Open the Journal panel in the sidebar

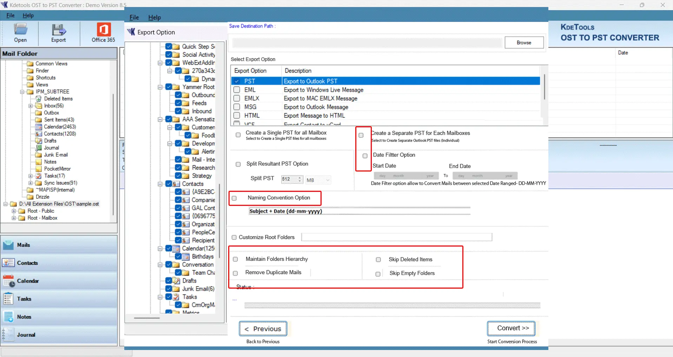[x=59, y=335]
